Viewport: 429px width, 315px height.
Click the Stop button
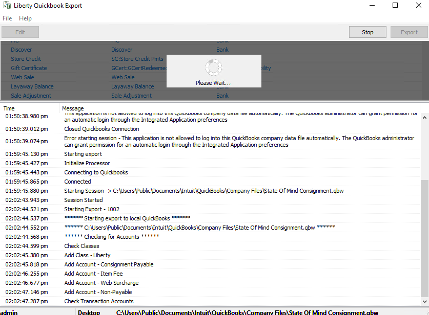(x=367, y=32)
